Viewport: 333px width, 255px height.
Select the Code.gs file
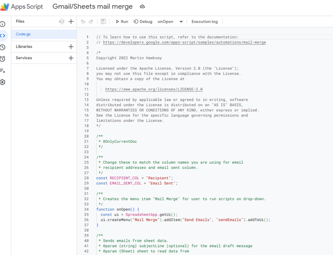pos(44,34)
